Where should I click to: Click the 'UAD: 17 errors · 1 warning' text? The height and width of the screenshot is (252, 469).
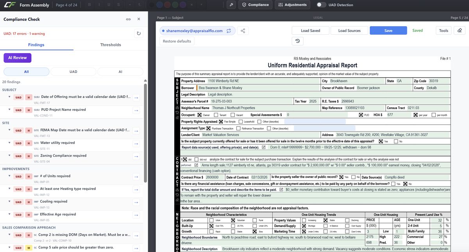click(x=24, y=34)
